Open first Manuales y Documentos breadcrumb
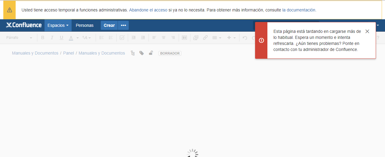Screen dimensions: 385x157 (35, 53)
